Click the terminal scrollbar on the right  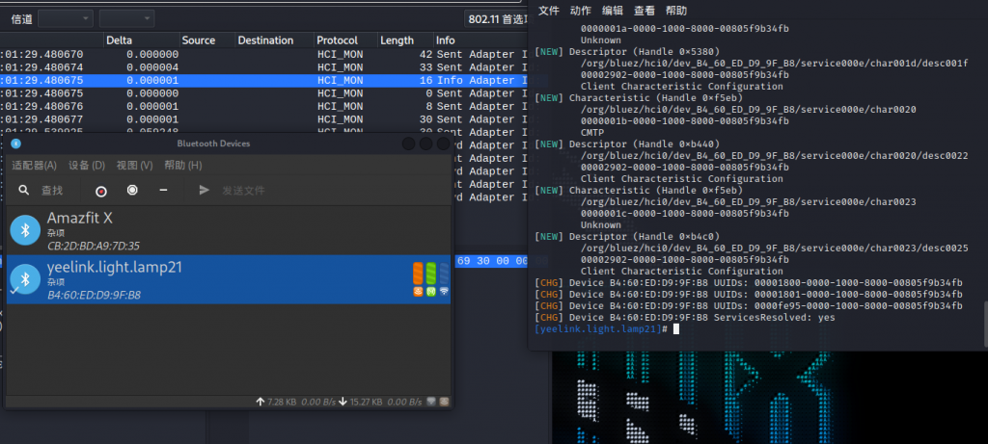point(985,324)
